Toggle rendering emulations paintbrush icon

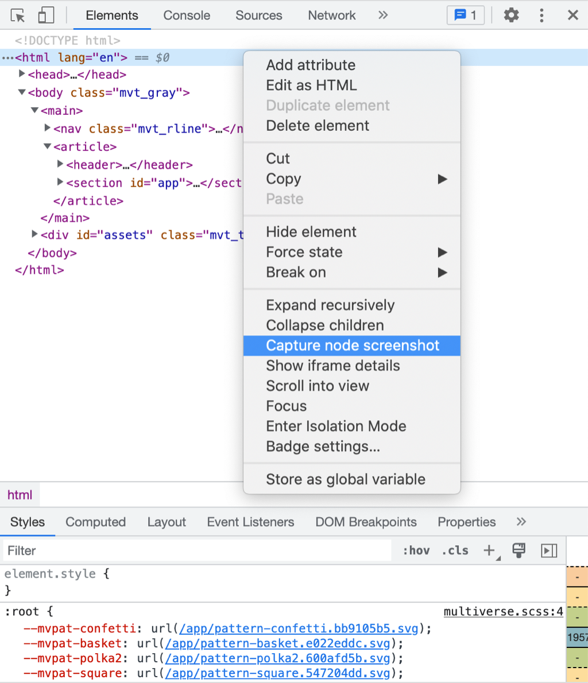519,550
